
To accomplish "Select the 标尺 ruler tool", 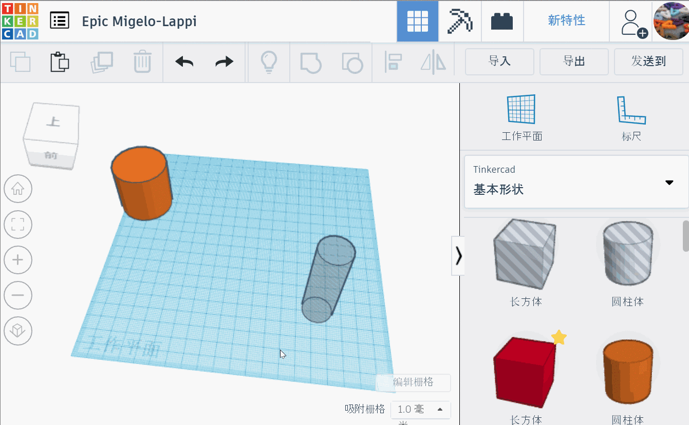I will pos(631,118).
